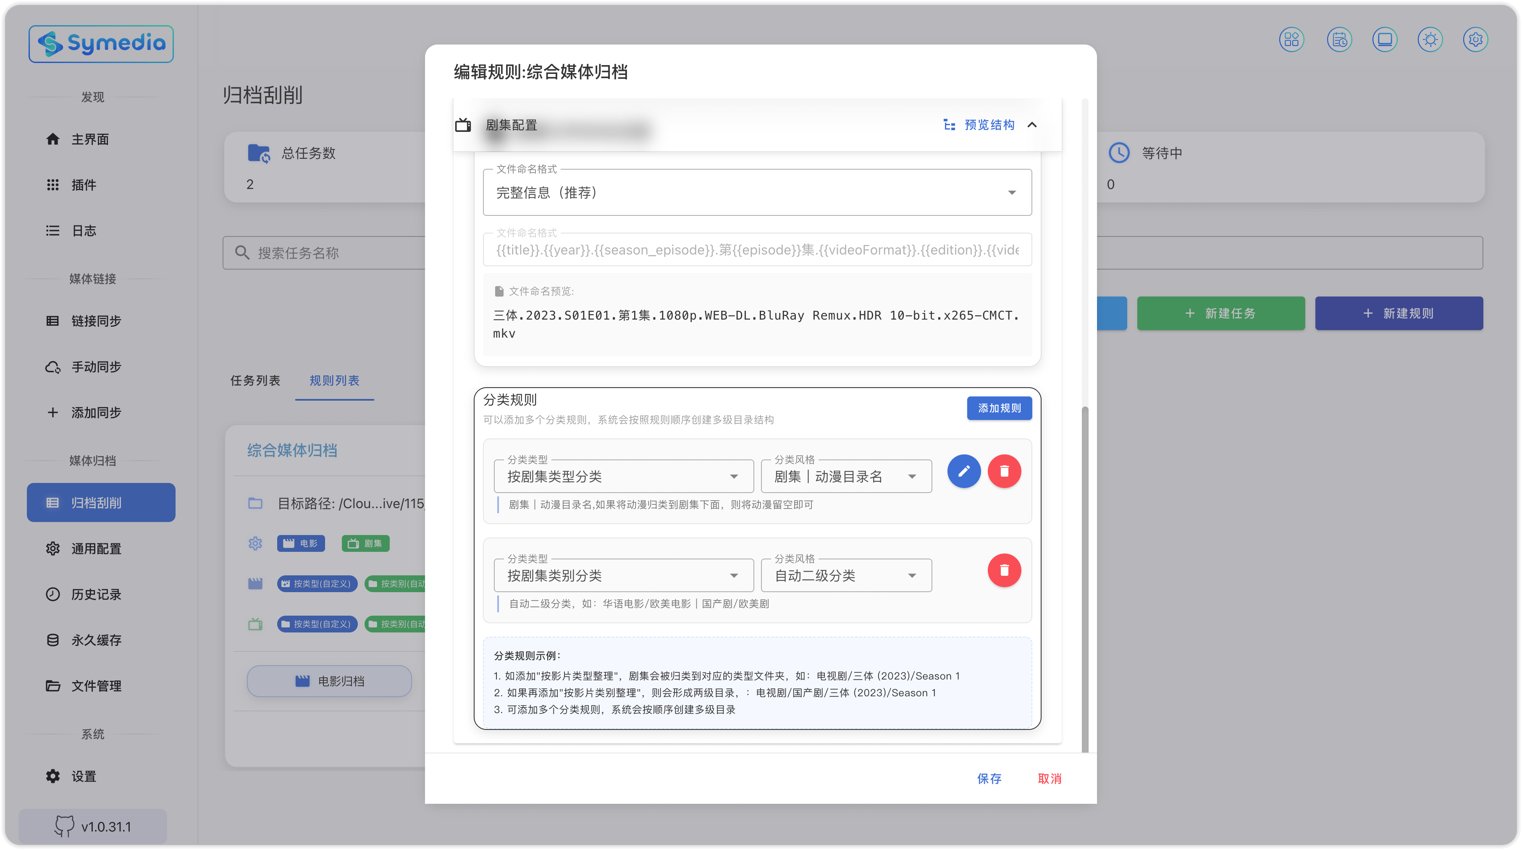Open 永久缓存 in the sidebar
This screenshot has height=850, width=1522.
pyautogui.click(x=101, y=640)
